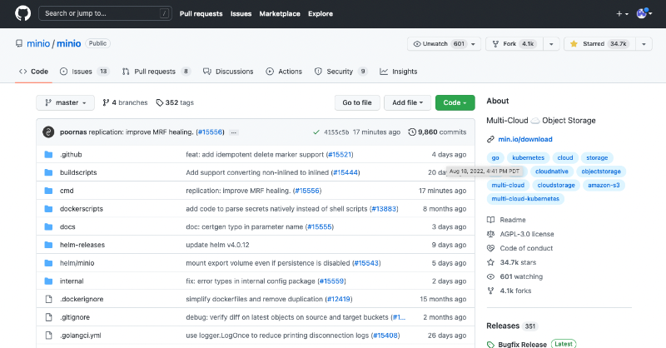
Task: Click the link icon beside min.io/download
Action: [490, 139]
